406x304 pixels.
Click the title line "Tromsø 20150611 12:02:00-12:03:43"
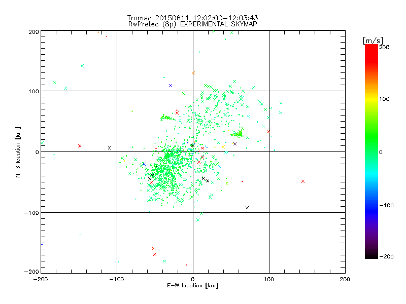pyautogui.click(x=192, y=18)
